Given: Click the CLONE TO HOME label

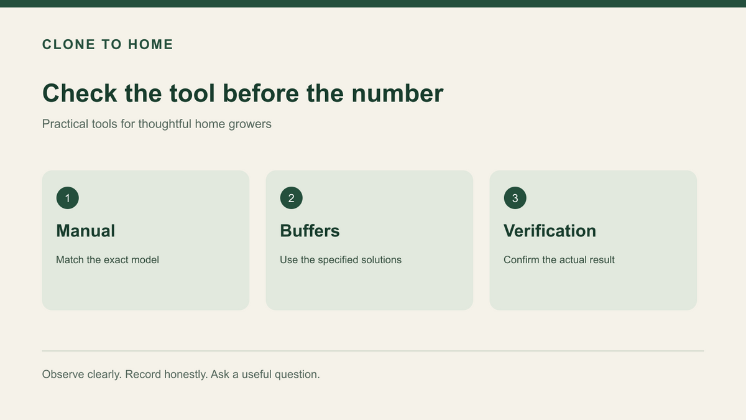Looking at the screenshot, I should [108, 44].
